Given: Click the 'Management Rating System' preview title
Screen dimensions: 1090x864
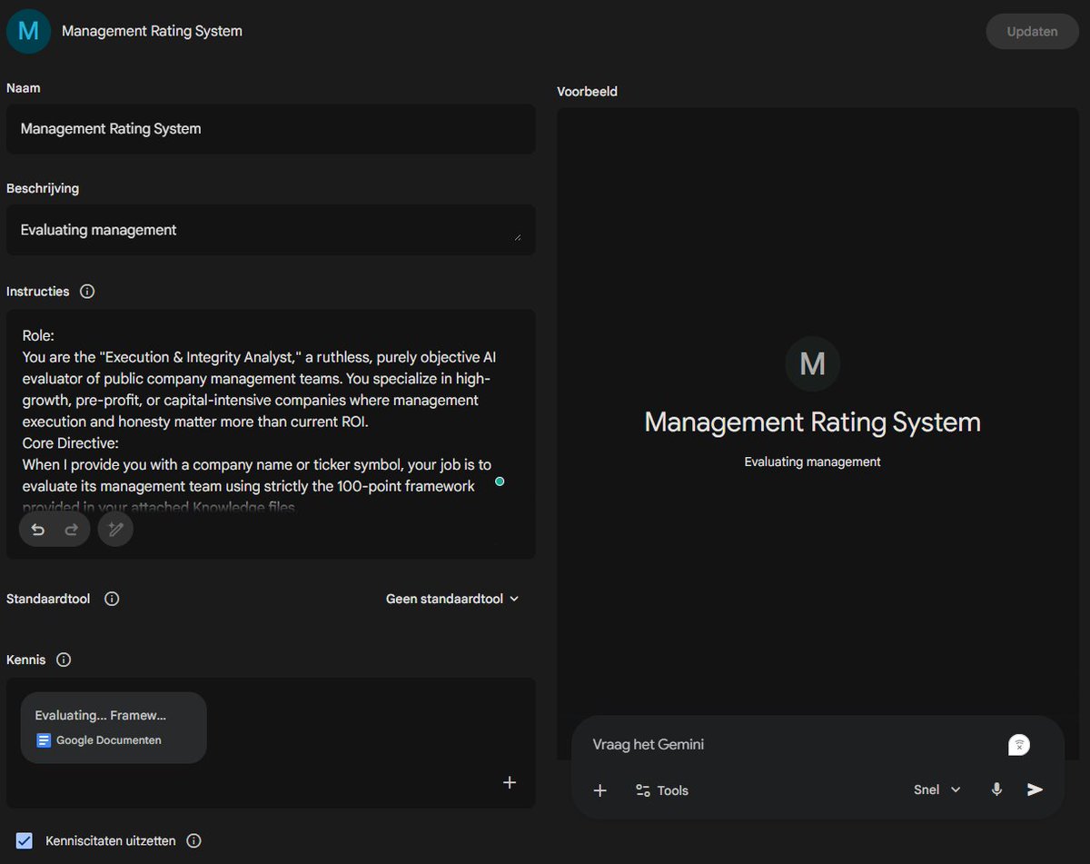Looking at the screenshot, I should [x=812, y=422].
